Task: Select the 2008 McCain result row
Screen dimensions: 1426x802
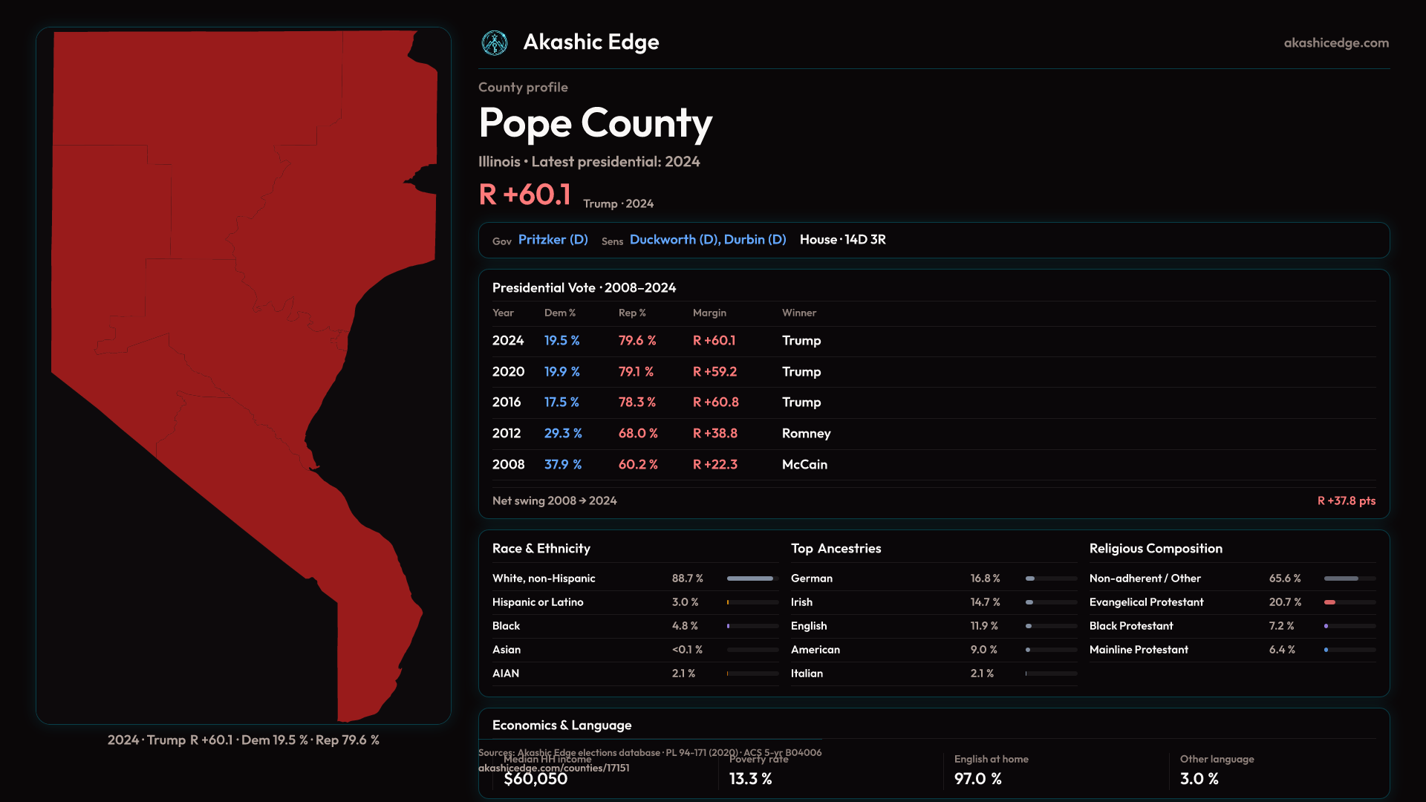Action: coord(933,465)
